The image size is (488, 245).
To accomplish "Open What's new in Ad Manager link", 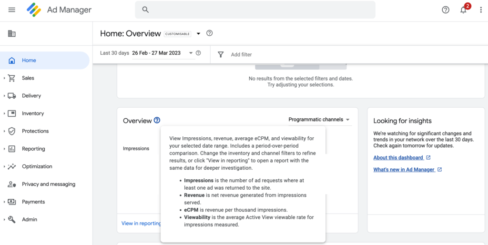I will click(x=404, y=169).
